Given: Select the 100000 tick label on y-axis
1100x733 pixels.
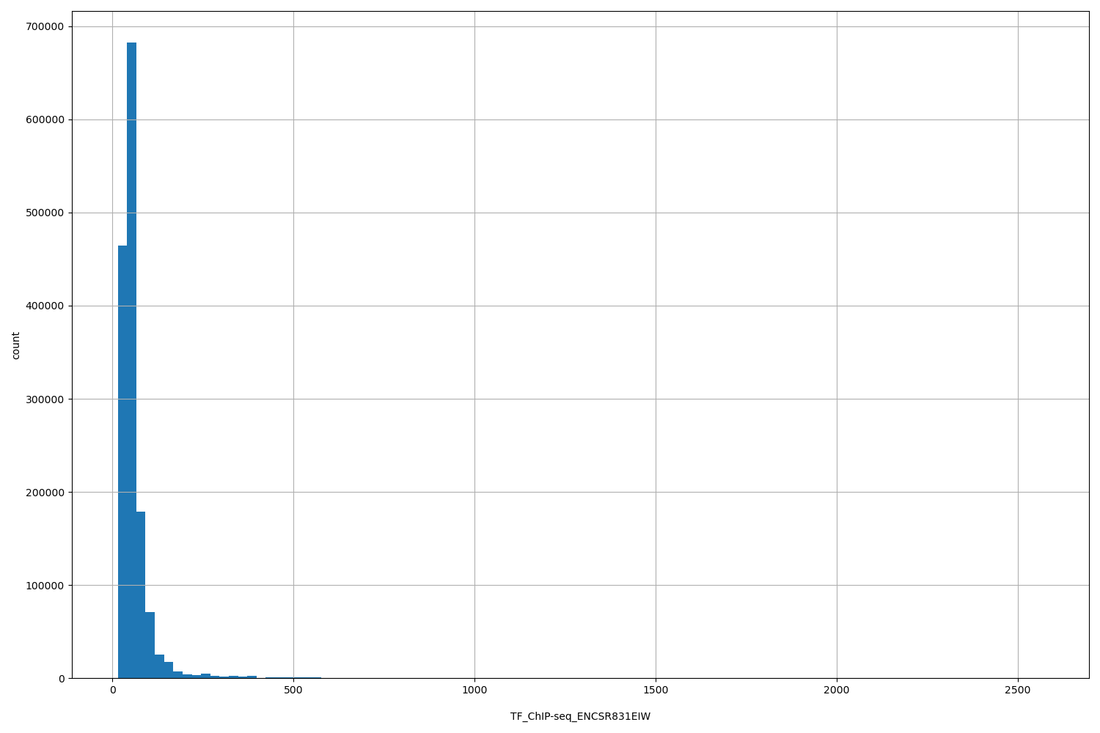Looking at the screenshot, I should [45, 585].
